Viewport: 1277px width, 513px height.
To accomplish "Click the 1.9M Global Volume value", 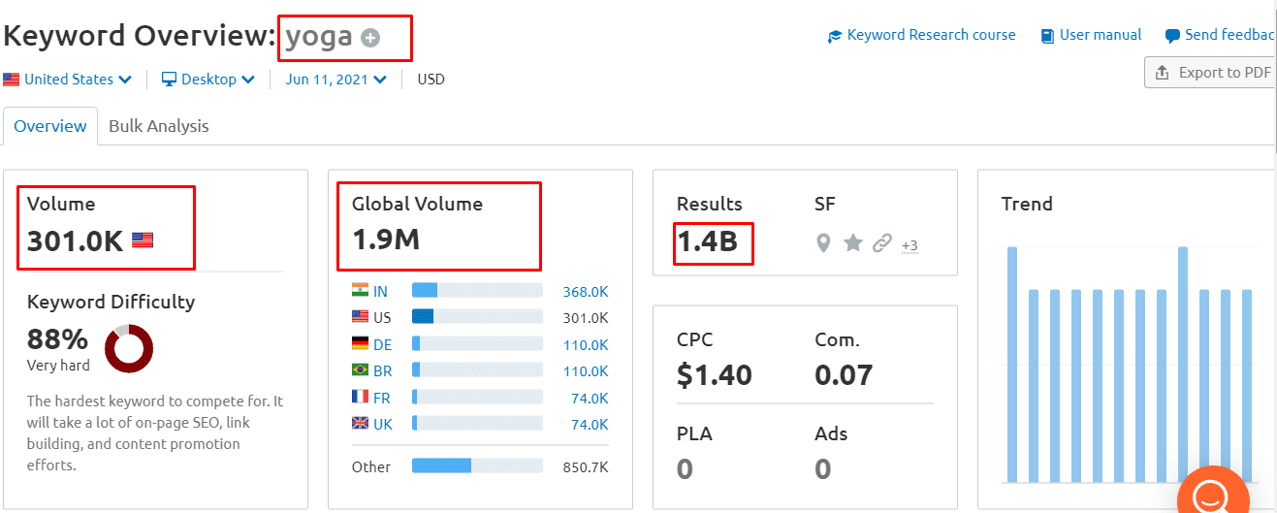I will point(386,239).
